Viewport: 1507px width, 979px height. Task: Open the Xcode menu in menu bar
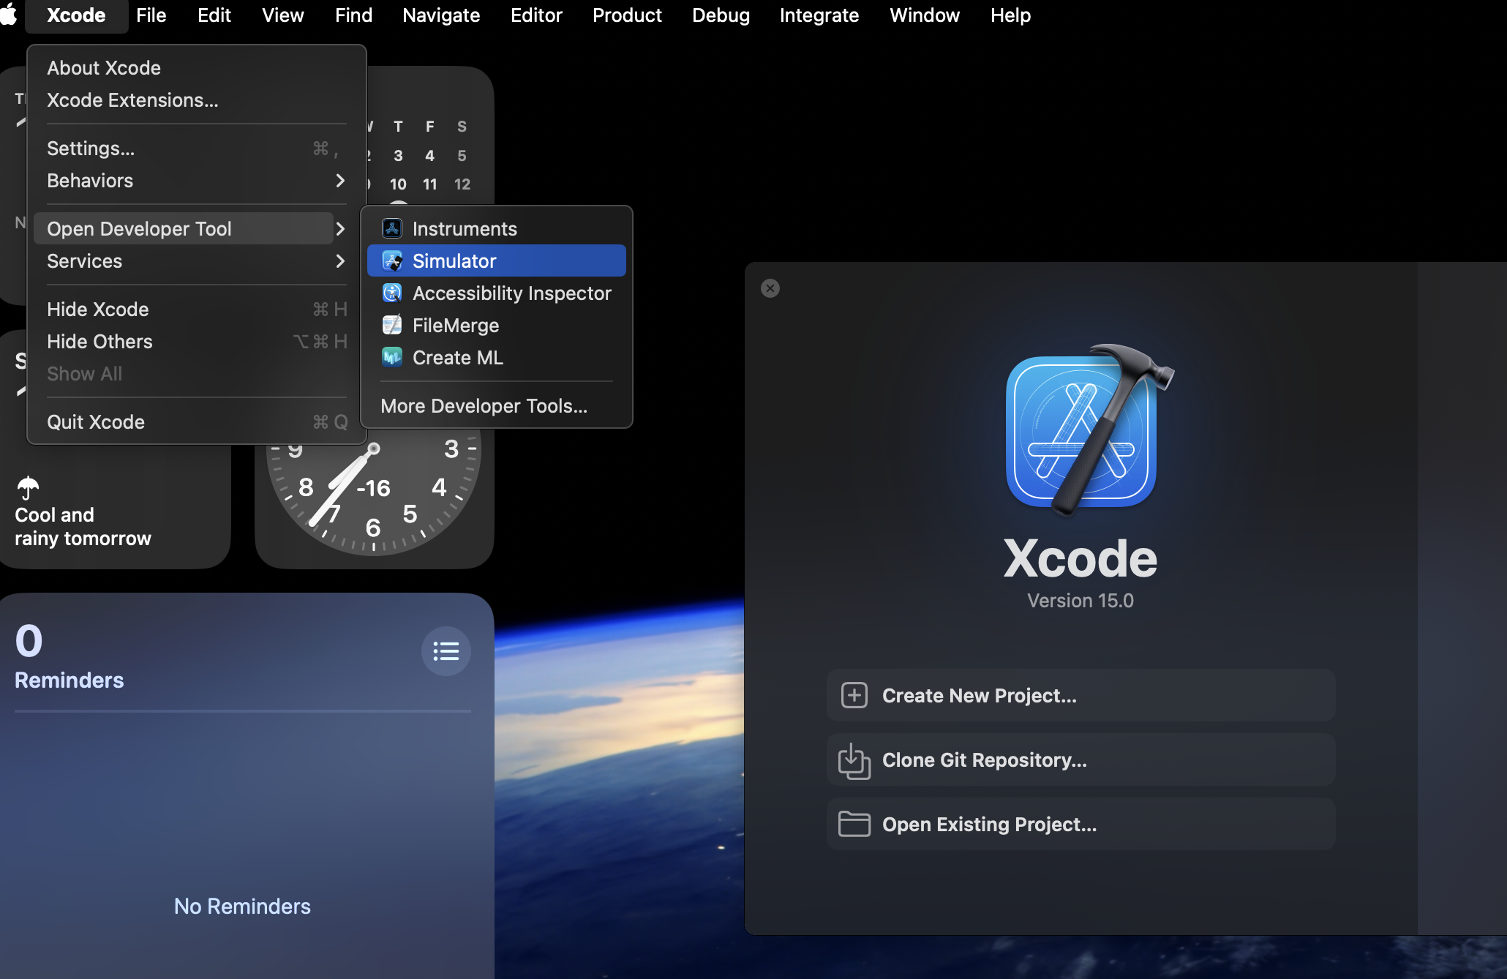[76, 15]
